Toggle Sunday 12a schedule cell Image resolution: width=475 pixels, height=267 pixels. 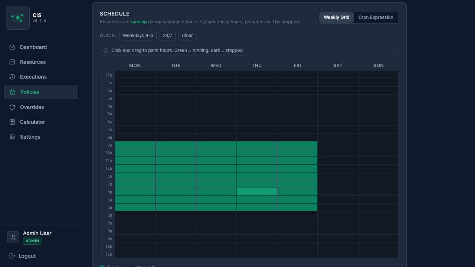[378, 75]
